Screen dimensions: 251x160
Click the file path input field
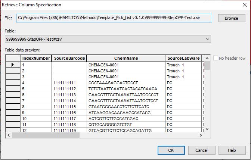point(114,18)
